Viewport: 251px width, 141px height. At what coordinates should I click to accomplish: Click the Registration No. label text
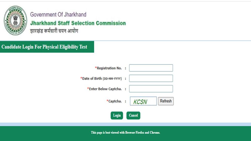109,68
